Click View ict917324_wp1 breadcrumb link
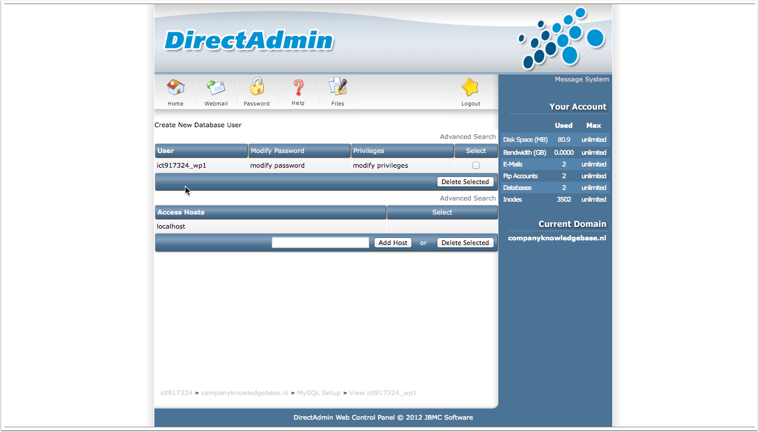Screen dimensions: 759x432 [383, 393]
